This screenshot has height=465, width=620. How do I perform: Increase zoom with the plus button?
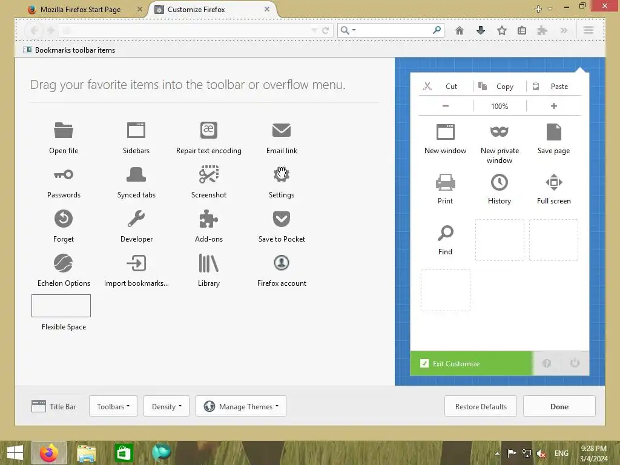[553, 106]
